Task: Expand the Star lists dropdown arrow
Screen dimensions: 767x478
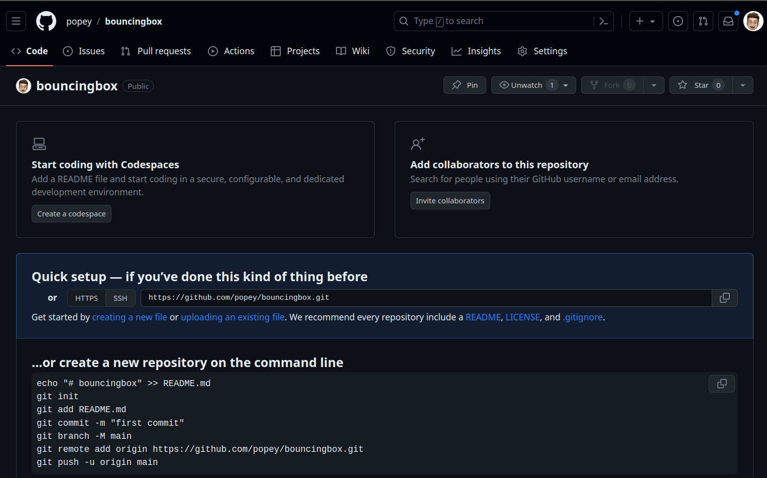Action: pos(743,85)
